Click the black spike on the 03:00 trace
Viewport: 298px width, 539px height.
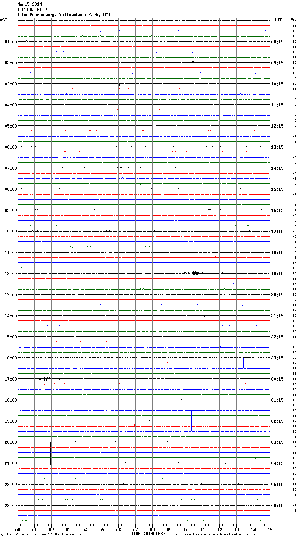coord(119,86)
